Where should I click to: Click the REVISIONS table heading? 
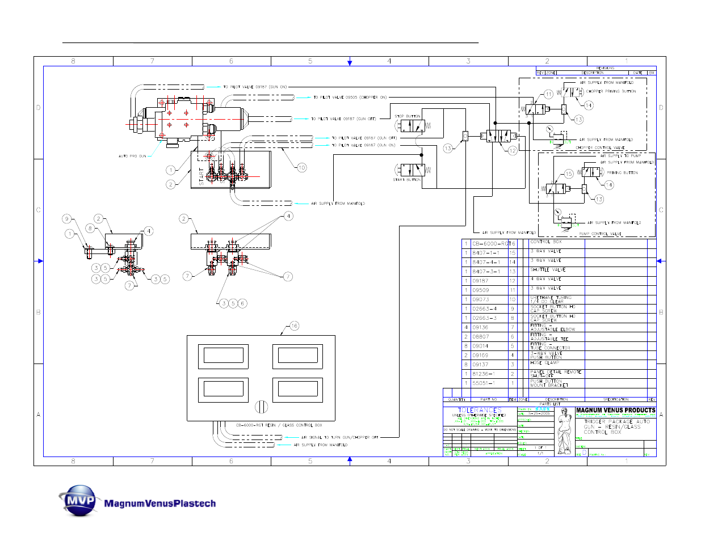tap(605, 68)
